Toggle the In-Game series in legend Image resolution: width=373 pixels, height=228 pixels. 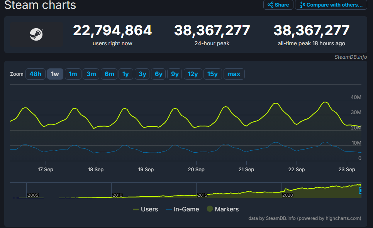click(183, 209)
